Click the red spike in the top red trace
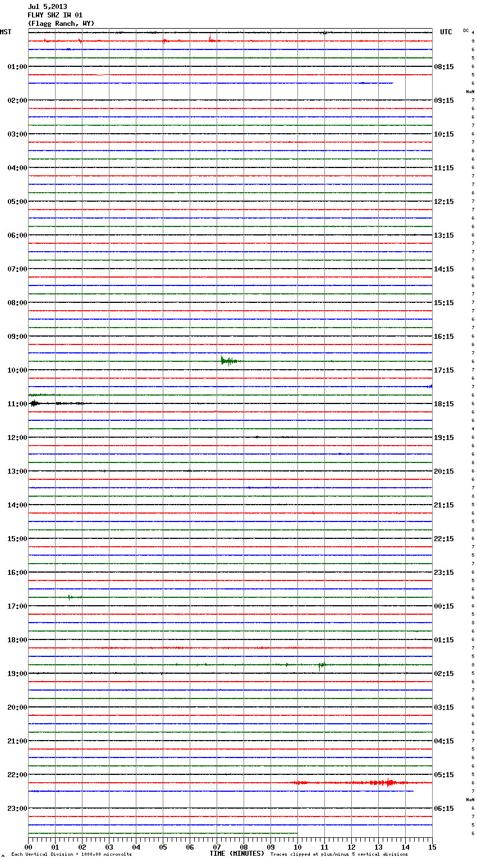 point(210,39)
